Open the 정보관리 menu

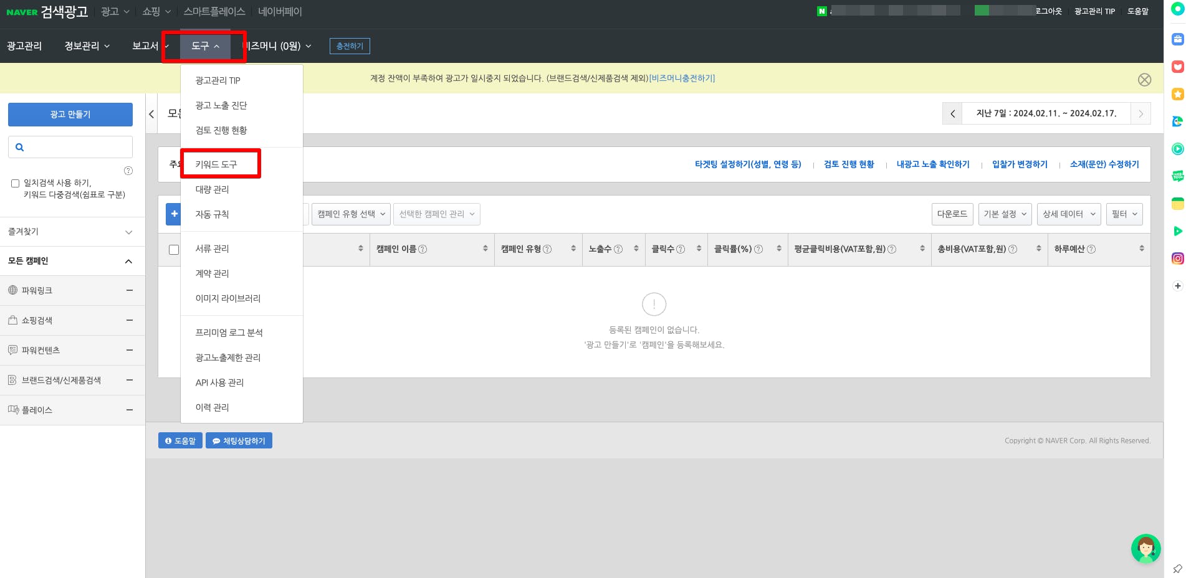87,46
